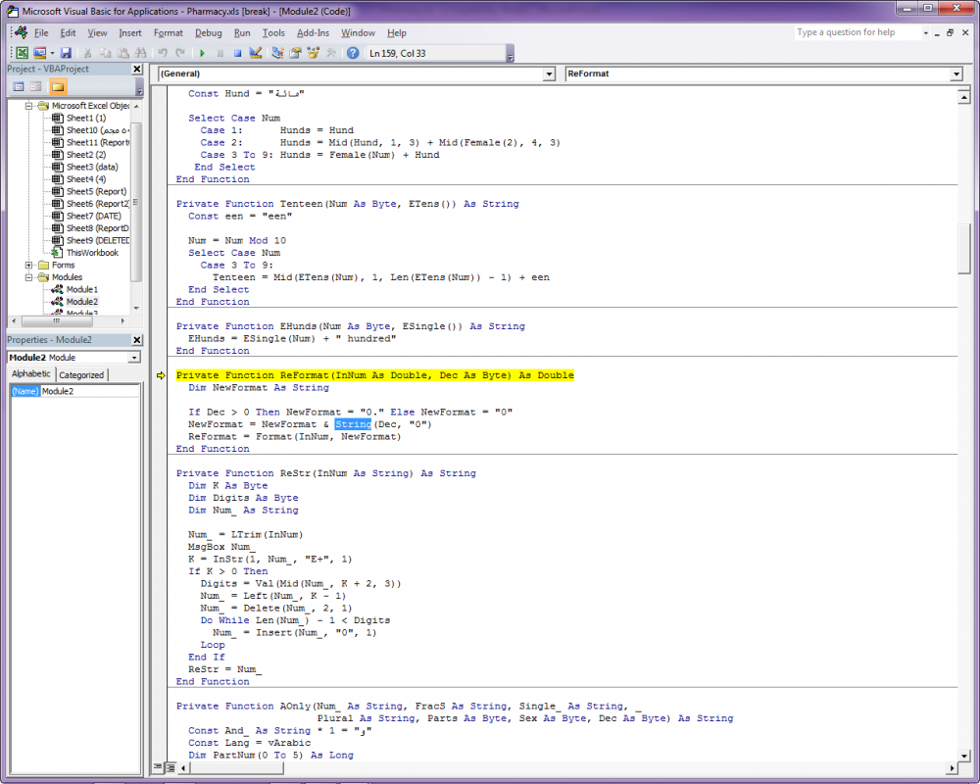Open the Format menu
Viewport: 980px width, 784px height.
[169, 33]
